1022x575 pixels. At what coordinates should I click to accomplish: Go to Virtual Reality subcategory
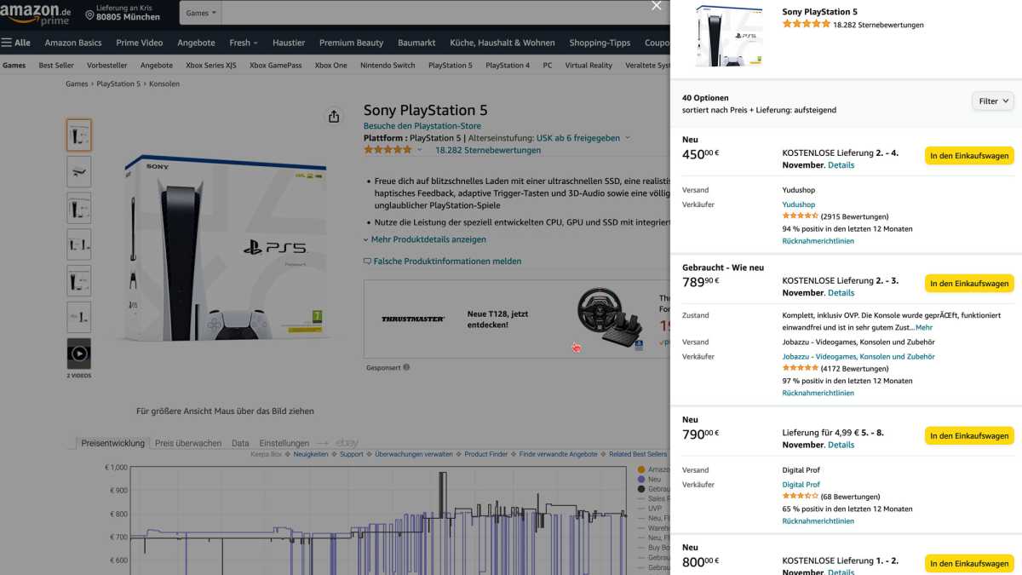pyautogui.click(x=589, y=65)
